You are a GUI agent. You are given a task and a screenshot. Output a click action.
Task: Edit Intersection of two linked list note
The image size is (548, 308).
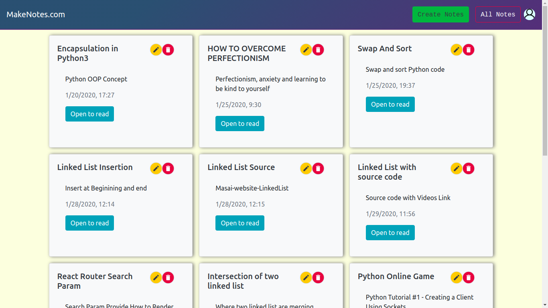point(306,278)
